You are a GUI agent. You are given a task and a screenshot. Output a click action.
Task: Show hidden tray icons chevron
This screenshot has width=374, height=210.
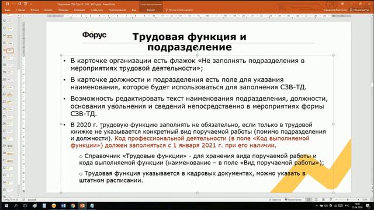[317, 206]
